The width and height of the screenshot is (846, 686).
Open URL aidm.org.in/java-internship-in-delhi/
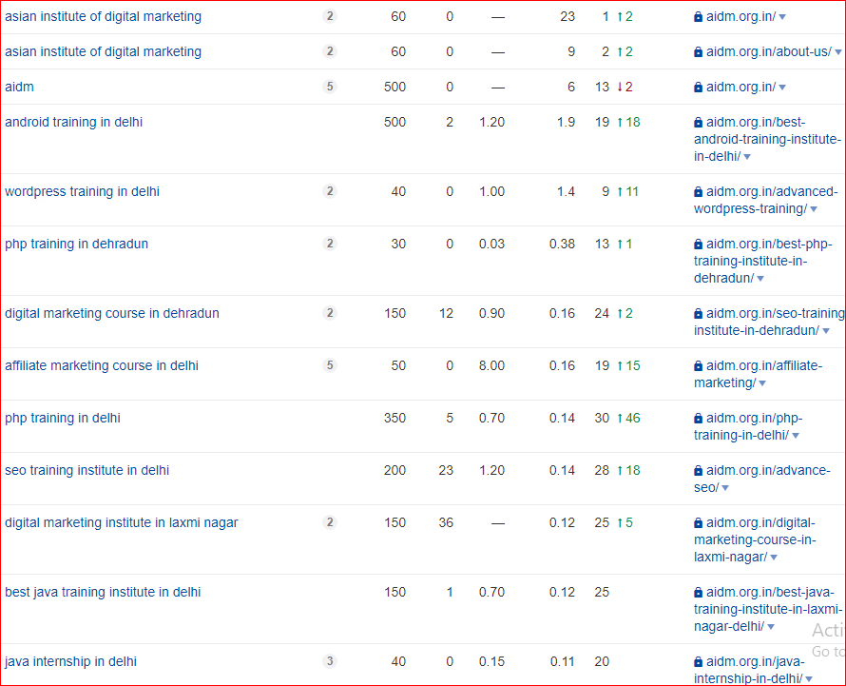click(749, 671)
